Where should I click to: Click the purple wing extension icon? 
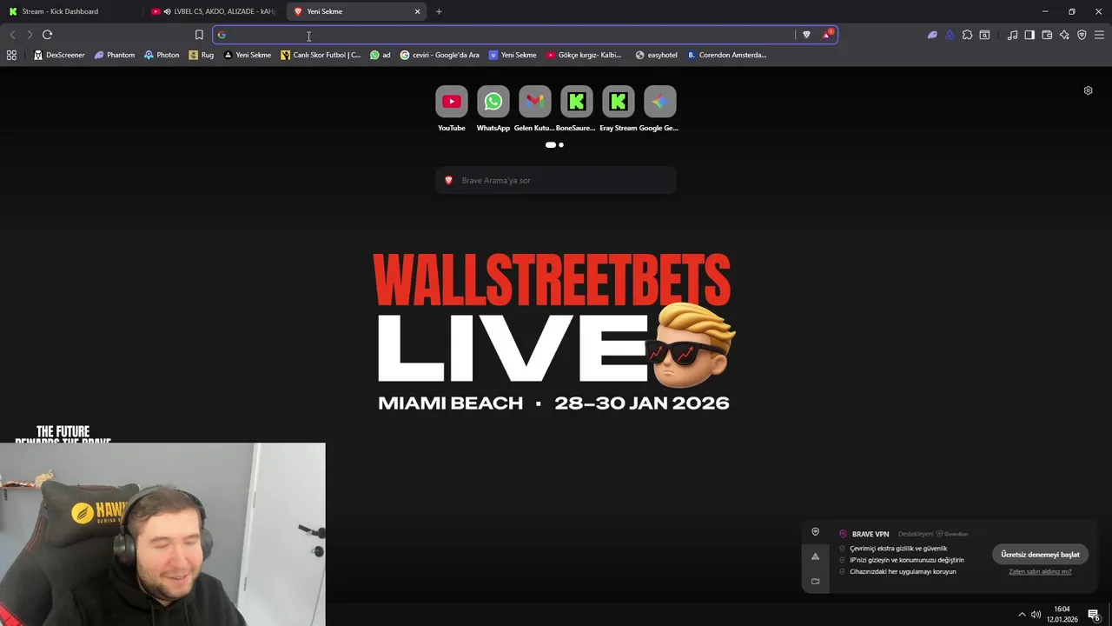point(932,35)
